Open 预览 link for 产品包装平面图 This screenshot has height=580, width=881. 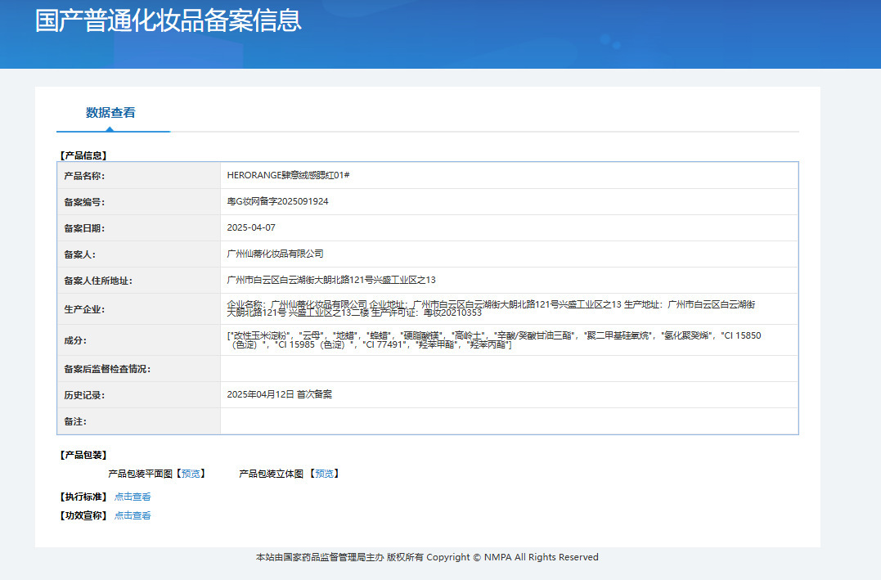click(x=190, y=474)
